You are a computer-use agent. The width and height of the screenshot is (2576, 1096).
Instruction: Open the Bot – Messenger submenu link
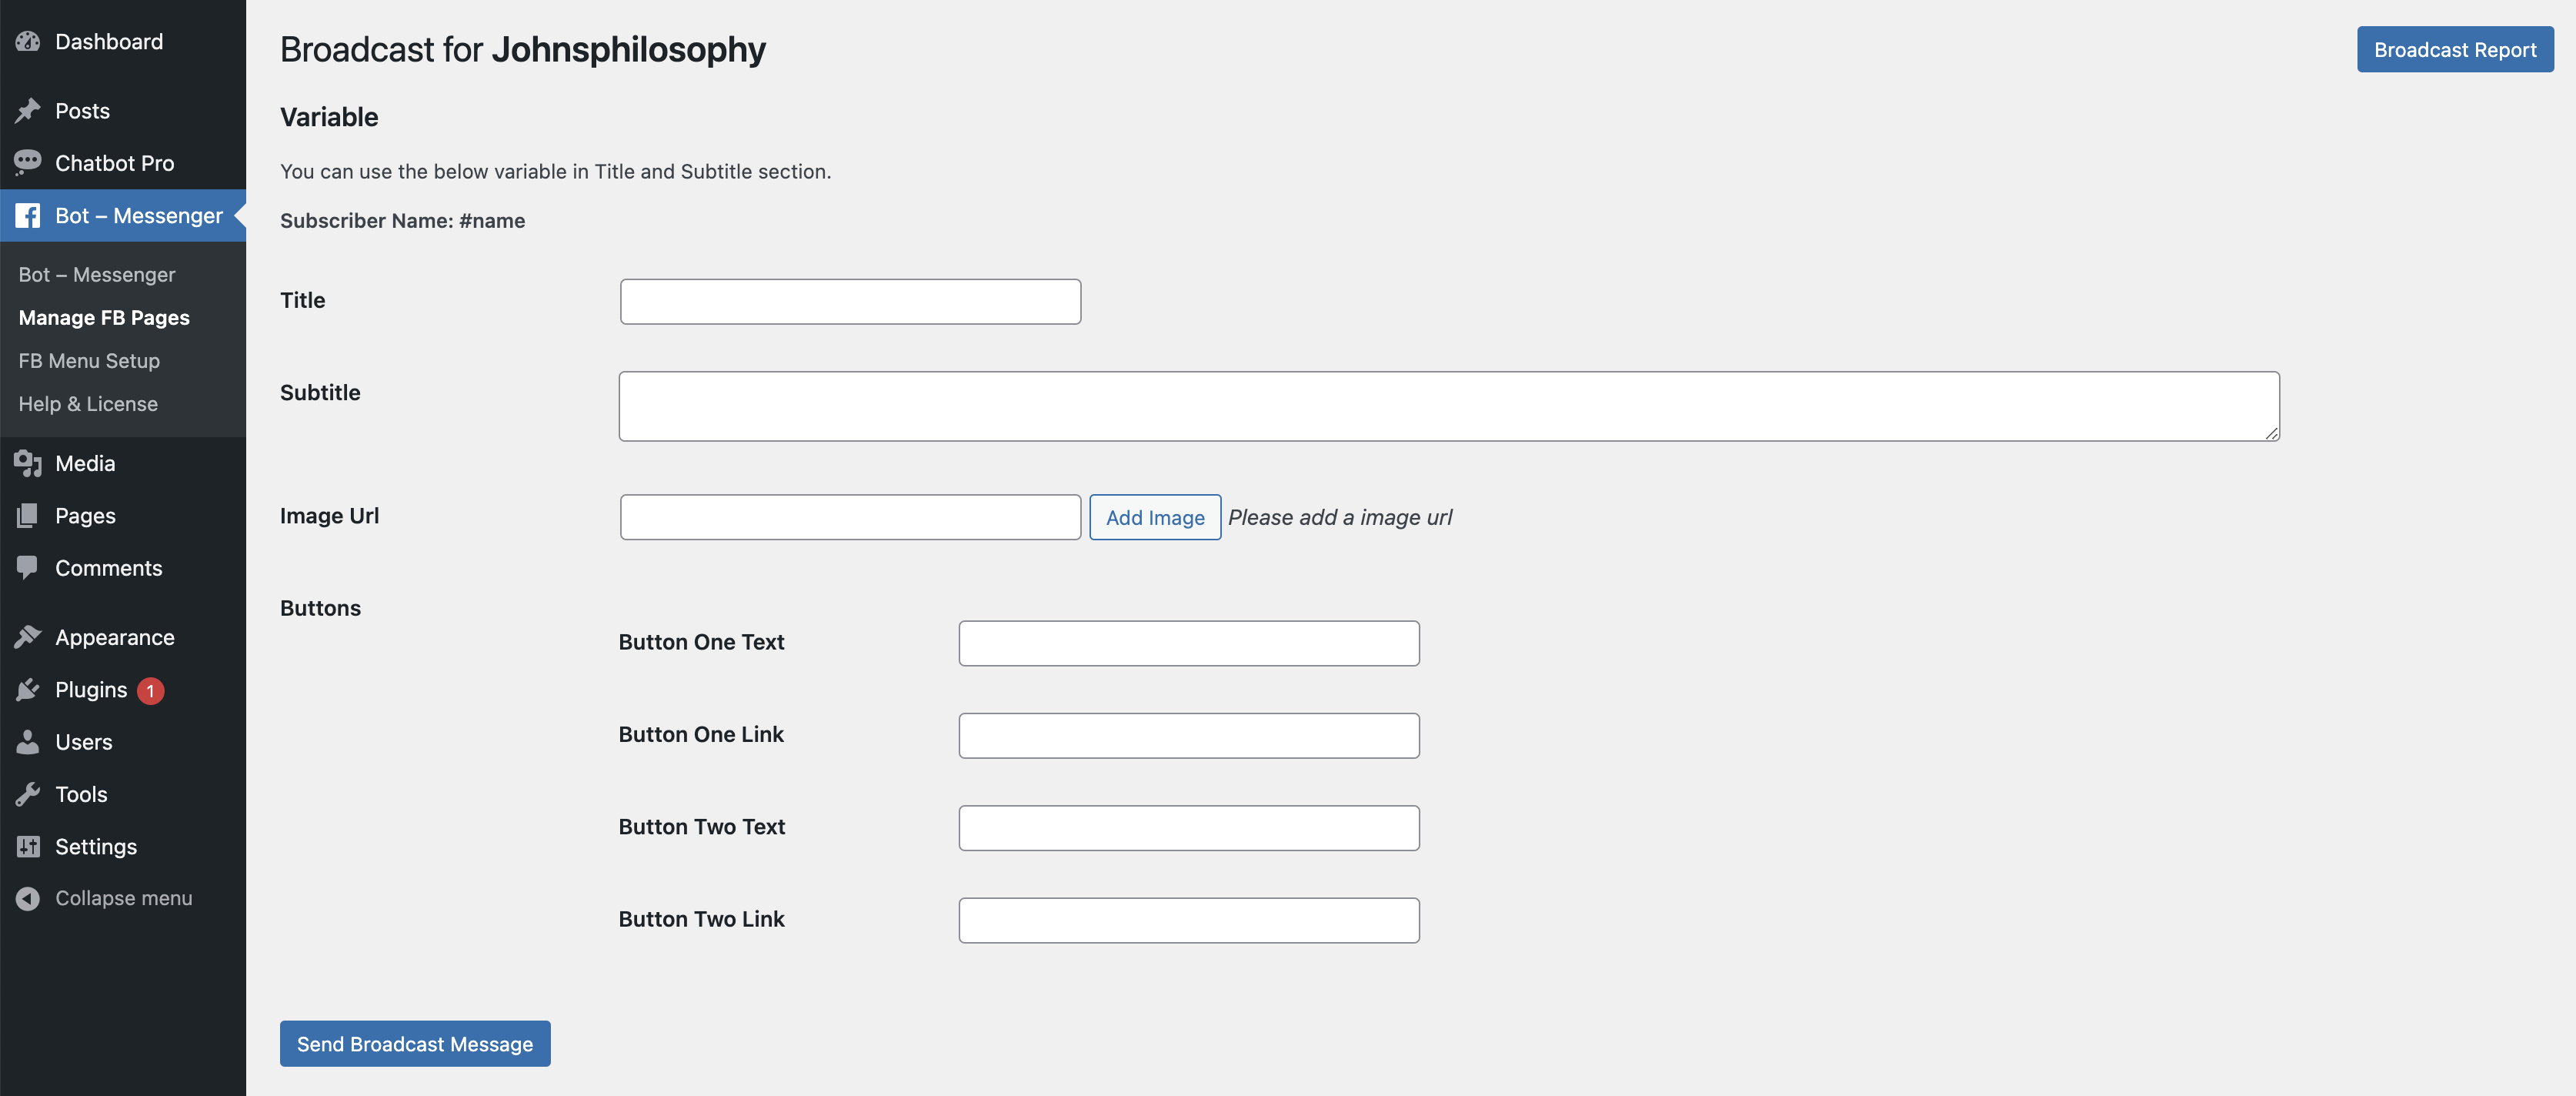coord(97,274)
